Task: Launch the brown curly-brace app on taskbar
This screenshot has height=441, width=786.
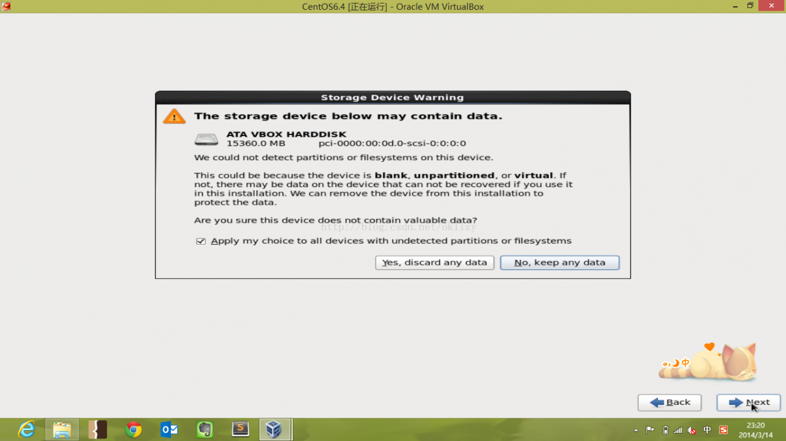Action: [x=98, y=429]
